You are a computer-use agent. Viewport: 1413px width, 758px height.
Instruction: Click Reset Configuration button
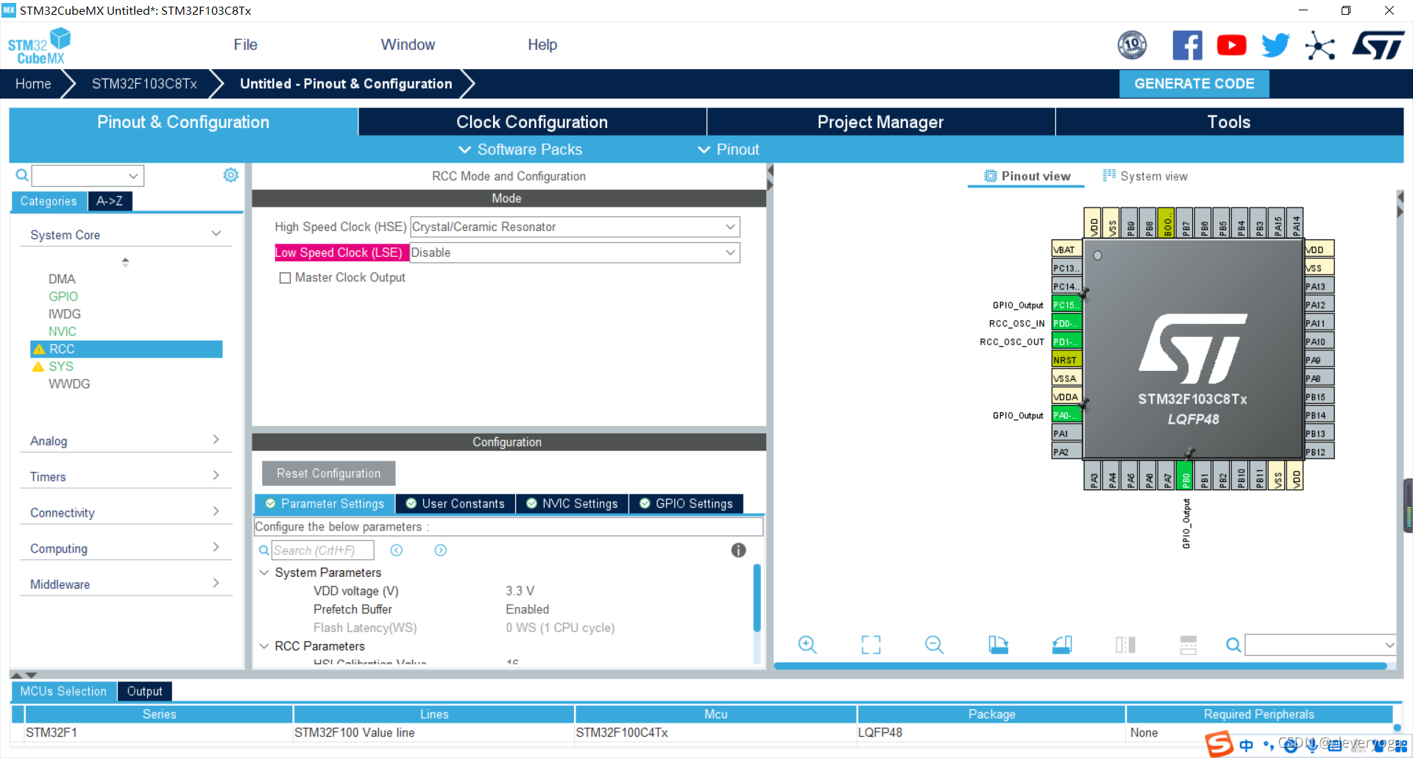pos(328,473)
